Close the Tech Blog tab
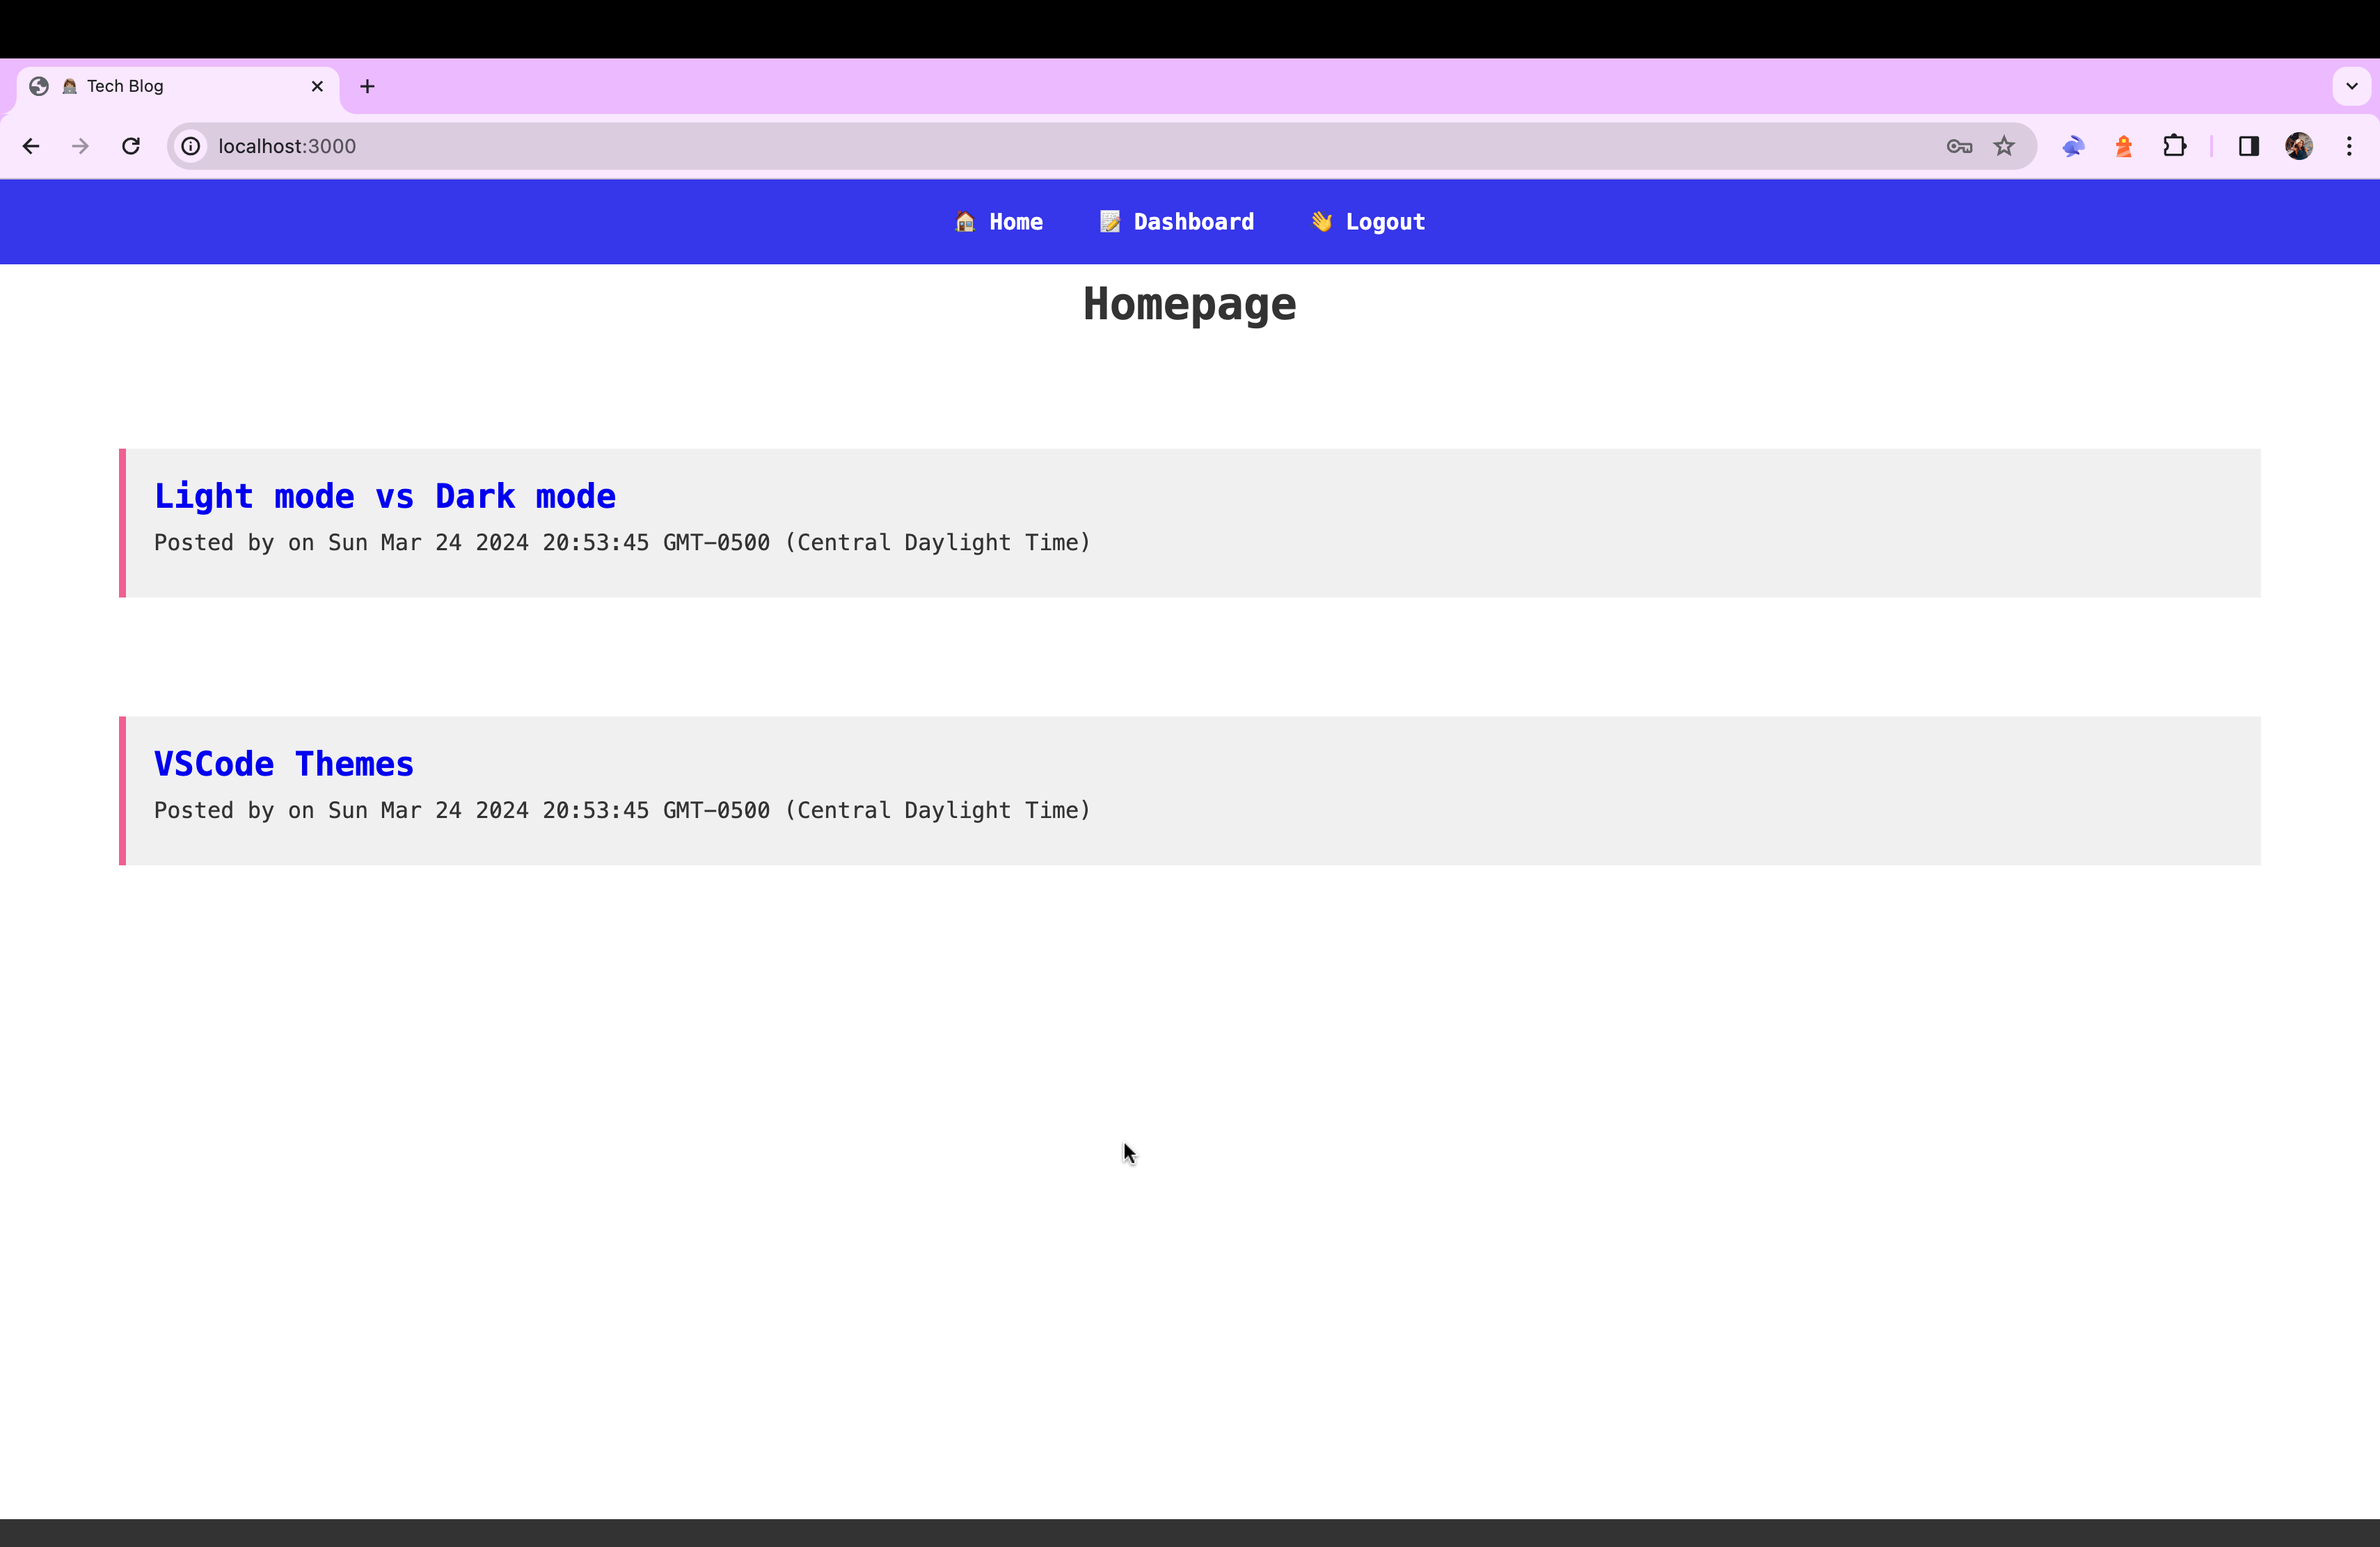The image size is (2380, 1547). [317, 86]
